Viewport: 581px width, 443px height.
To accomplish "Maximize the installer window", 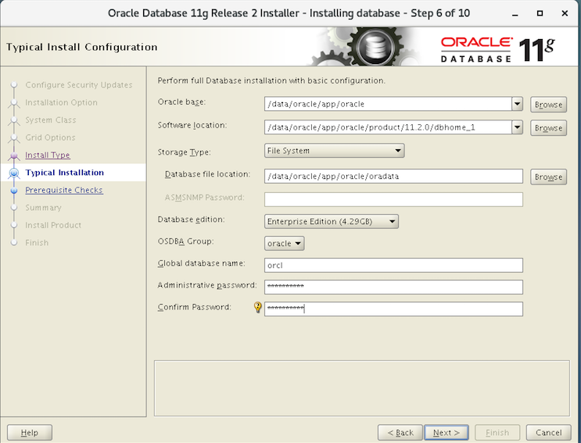I will (x=540, y=13).
